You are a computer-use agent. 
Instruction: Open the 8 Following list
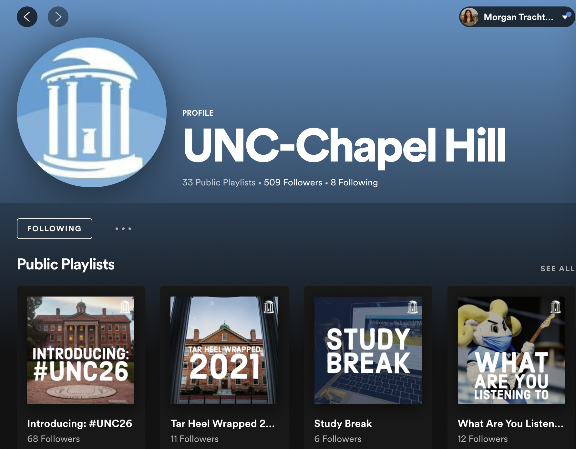pos(354,183)
